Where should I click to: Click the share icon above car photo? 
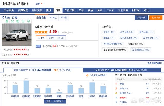click(x=23, y=21)
